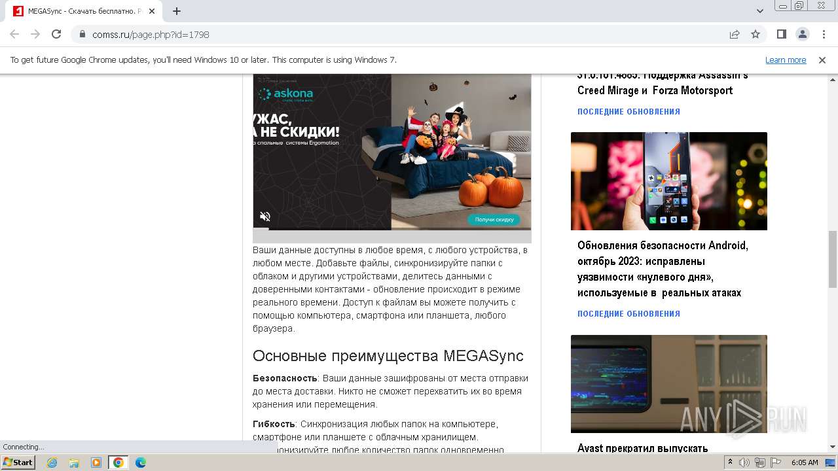The width and height of the screenshot is (838, 471).
Task: Click "ПОСЛЕДНИЕ ОБНОВЛЕНИЯ" under the Android security headline
Action: coord(628,314)
